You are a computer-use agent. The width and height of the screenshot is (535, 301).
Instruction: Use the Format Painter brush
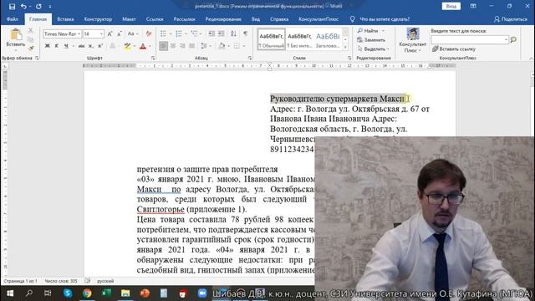coord(30,48)
